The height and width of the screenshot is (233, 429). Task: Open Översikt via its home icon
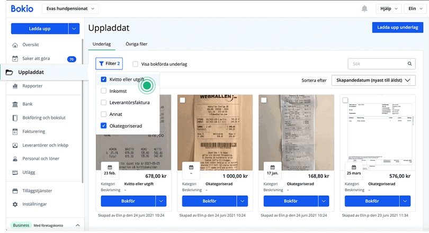pyautogui.click(x=15, y=45)
